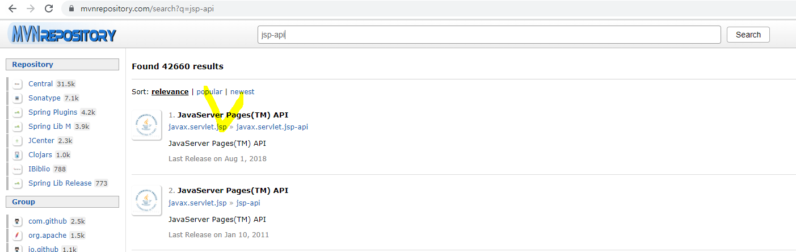
Task: Open the Sonatype repository link
Action: [x=44, y=98]
